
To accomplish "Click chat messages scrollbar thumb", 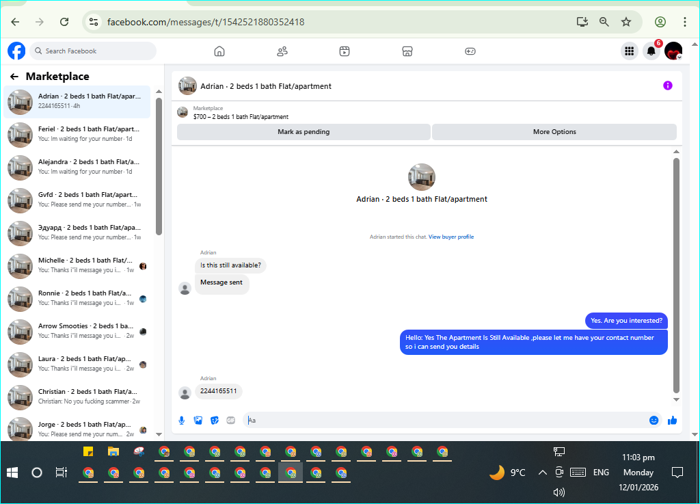I will pyautogui.click(x=676, y=276).
